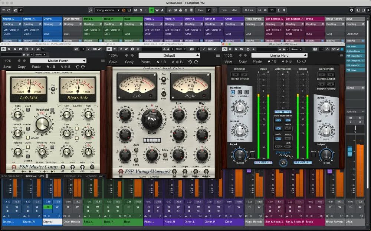371x231 pixels.
Task: Open hamburger menu in PSP VintageWarmer2
Action: [218, 55]
